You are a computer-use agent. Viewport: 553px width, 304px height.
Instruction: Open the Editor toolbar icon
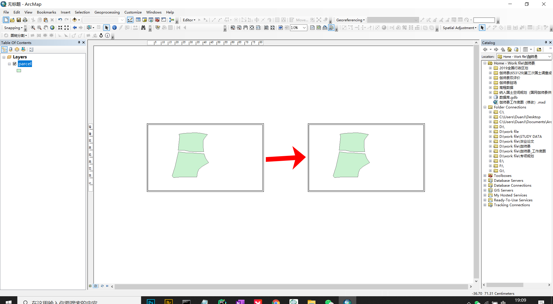(130, 20)
